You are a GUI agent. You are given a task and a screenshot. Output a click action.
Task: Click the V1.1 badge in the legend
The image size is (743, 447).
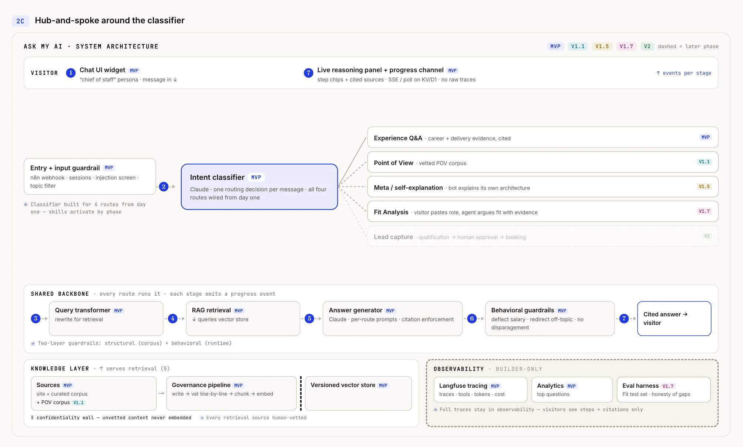pos(578,47)
